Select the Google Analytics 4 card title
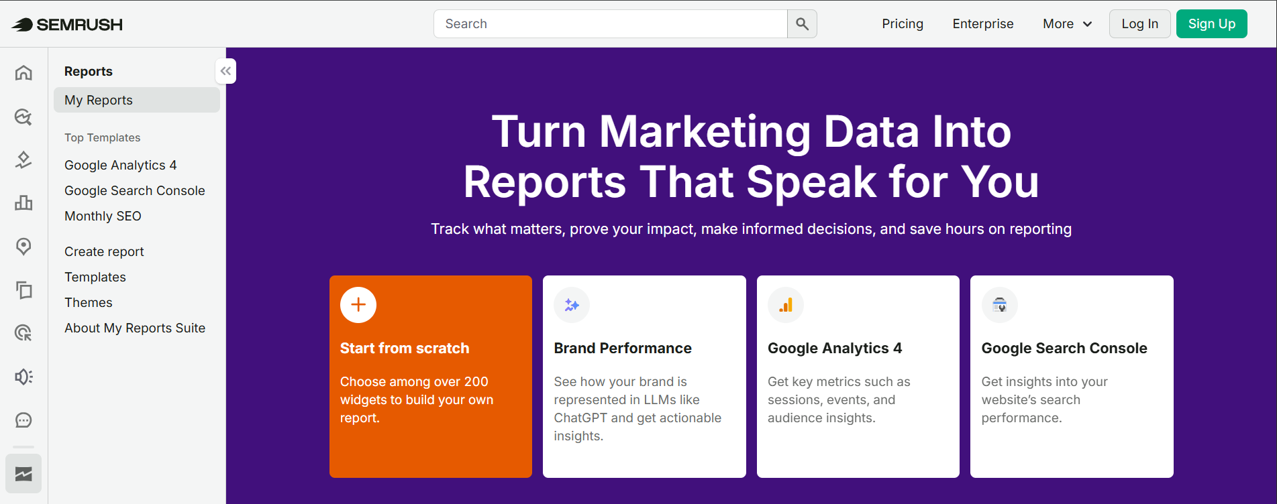Image resolution: width=1277 pixels, height=504 pixels. point(835,349)
